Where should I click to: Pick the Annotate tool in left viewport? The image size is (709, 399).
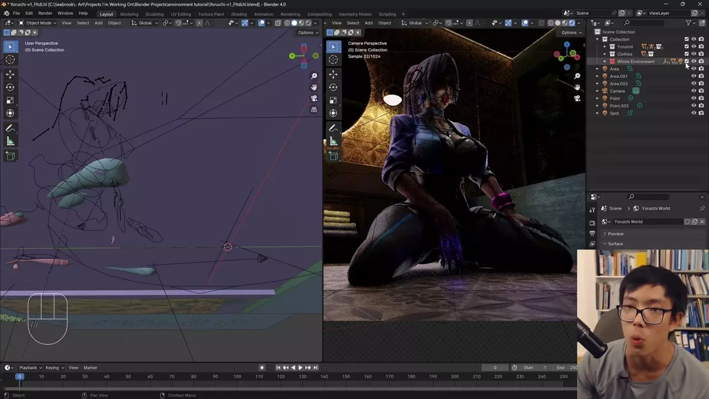[10, 128]
